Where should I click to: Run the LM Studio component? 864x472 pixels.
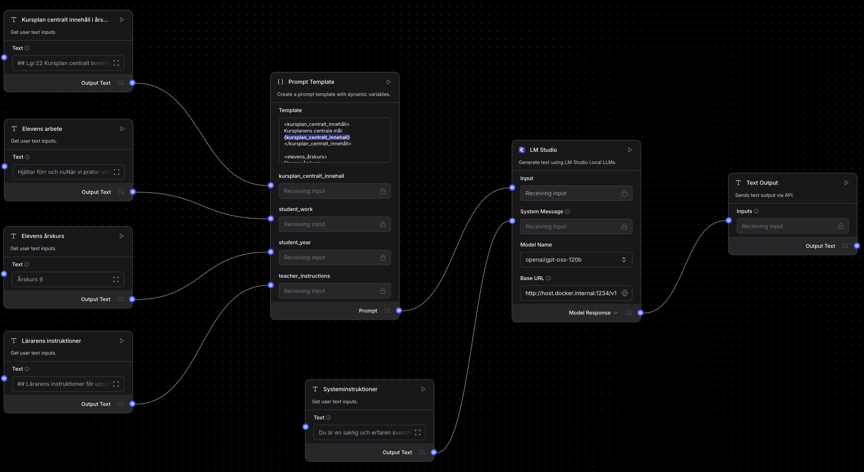coord(630,150)
